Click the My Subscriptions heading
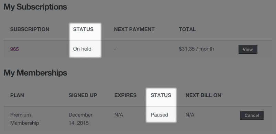This screenshot has height=134, width=276. 35,7
